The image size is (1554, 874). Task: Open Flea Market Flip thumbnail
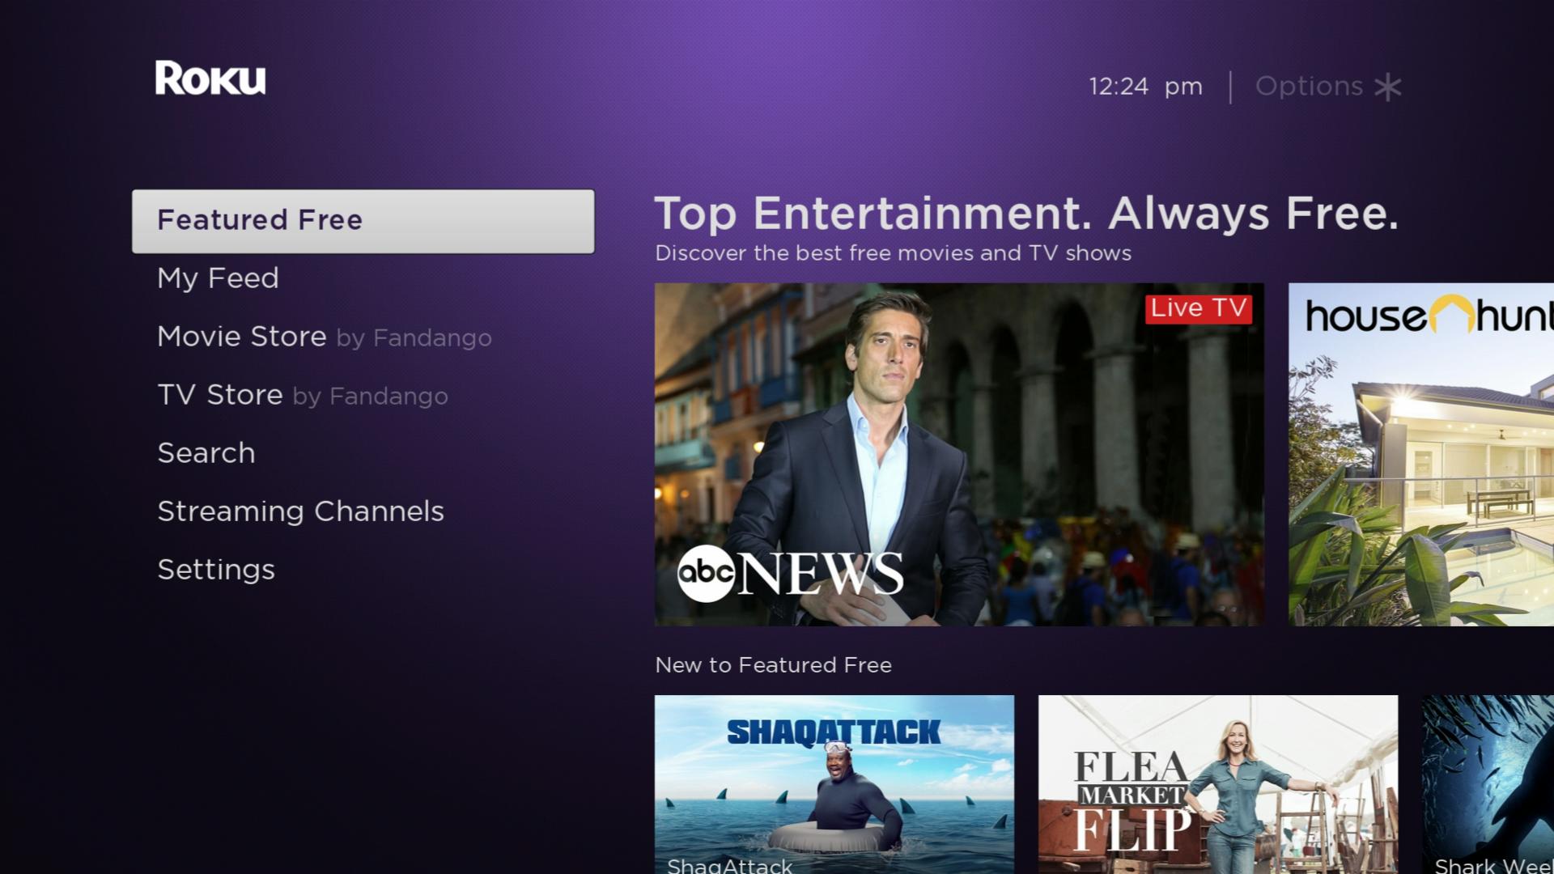[x=1218, y=784]
